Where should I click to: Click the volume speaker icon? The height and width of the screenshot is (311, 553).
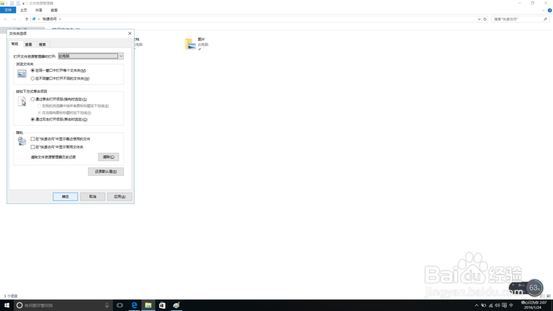point(497,305)
